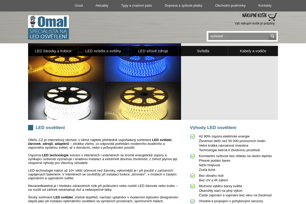Open the shopping cart icon
Screen dimensions: 306x204
[272, 17]
